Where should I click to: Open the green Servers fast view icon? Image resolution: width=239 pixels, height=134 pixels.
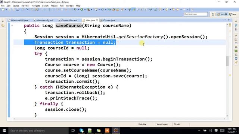click(x=236, y=51)
